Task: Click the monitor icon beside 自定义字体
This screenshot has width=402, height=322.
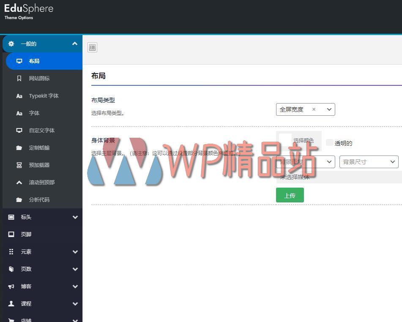Action: pos(19,130)
